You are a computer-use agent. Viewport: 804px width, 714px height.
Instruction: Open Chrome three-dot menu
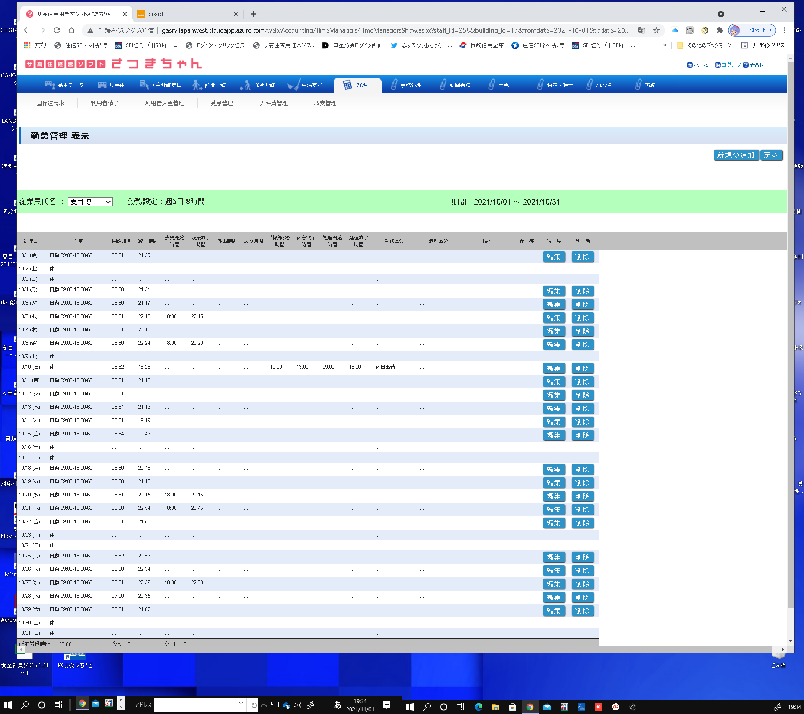point(784,30)
